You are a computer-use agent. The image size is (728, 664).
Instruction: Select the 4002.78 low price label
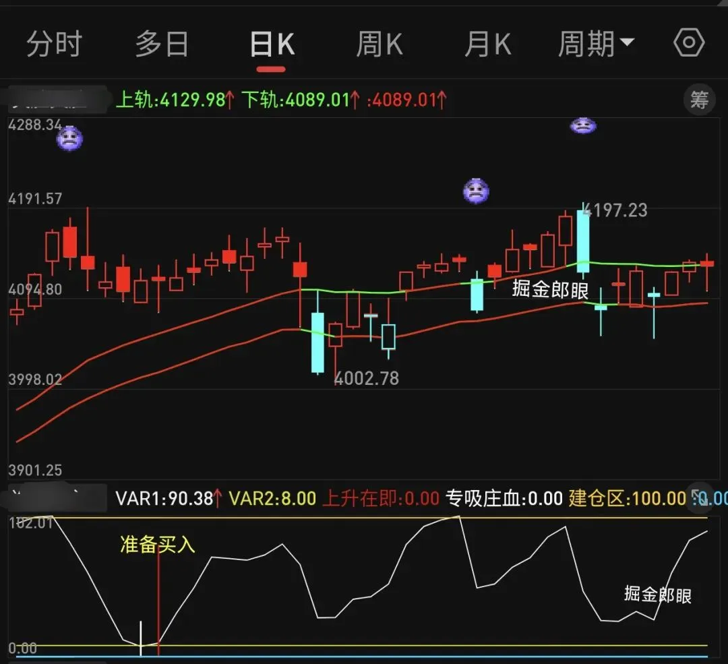click(x=366, y=378)
